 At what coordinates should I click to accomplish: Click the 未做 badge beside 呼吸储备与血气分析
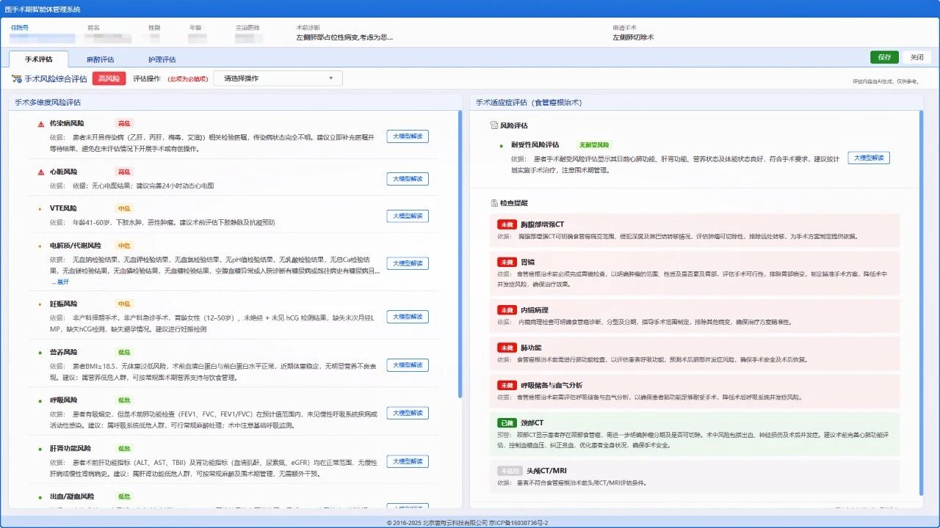tap(507, 385)
